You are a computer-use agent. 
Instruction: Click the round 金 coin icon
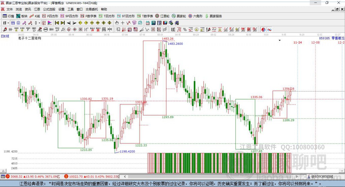click(x=196, y=30)
